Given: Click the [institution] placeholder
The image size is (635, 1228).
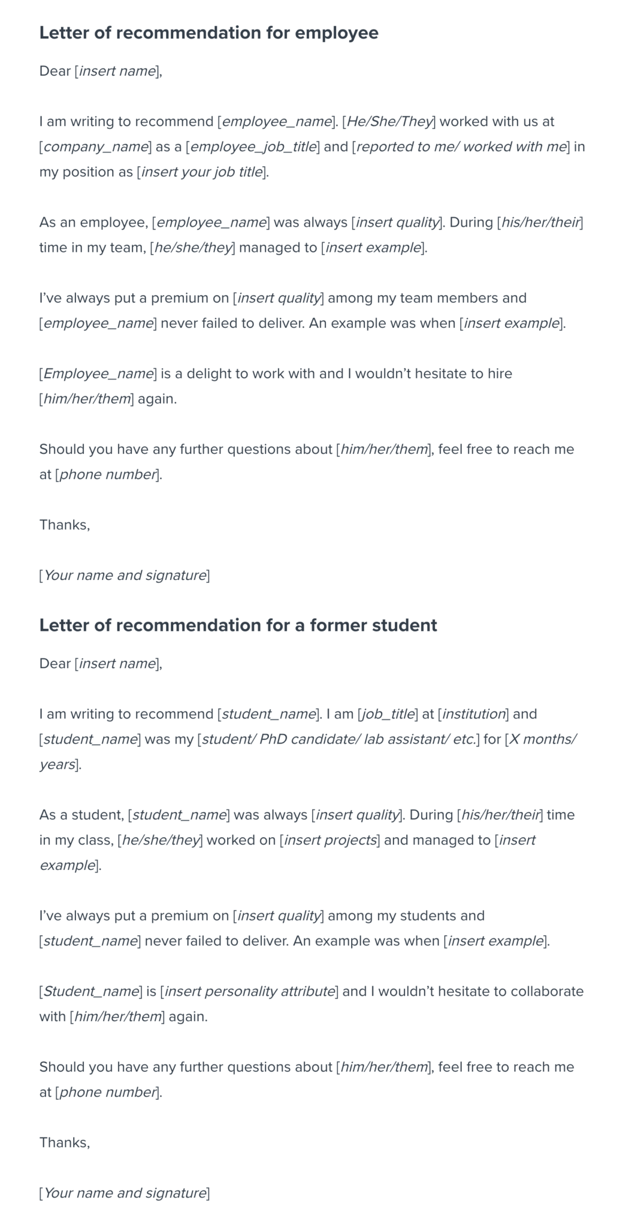Looking at the screenshot, I should coord(473,714).
